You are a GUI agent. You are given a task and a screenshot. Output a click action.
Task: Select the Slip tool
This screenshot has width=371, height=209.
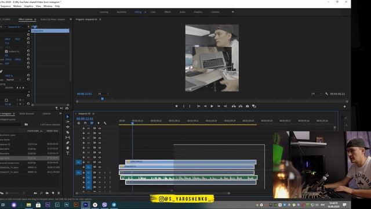[x=67, y=138]
